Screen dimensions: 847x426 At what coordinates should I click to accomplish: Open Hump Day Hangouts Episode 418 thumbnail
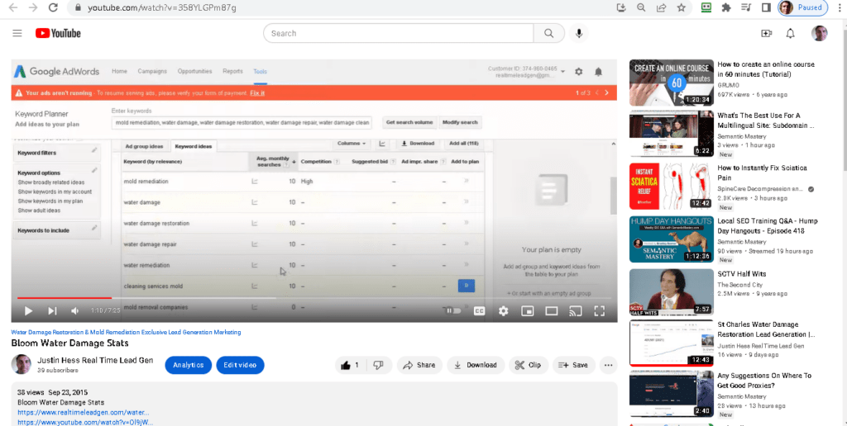point(672,239)
